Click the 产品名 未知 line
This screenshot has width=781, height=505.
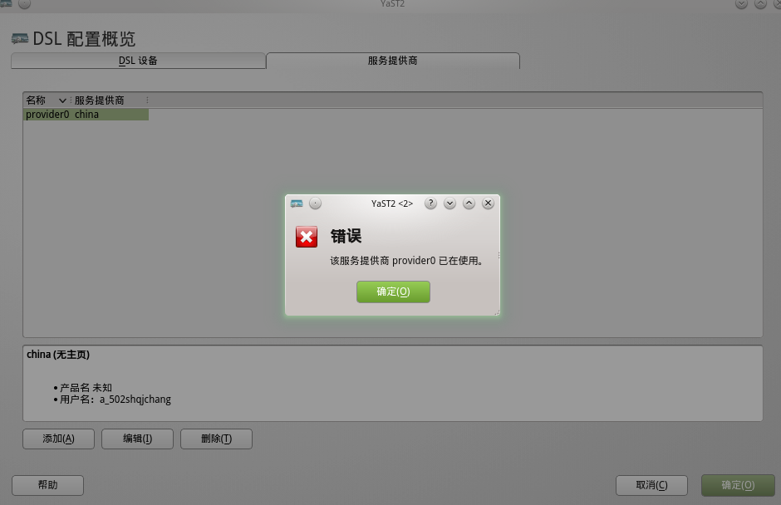click(86, 387)
